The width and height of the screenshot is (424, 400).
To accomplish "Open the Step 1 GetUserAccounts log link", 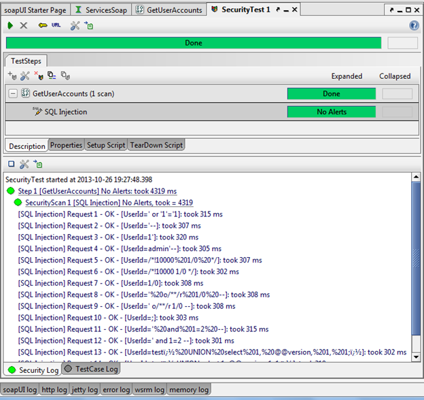I will pyautogui.click(x=97, y=191).
